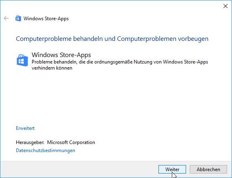The height and width of the screenshot is (178, 232).
Task: Click the Windows Store-Apps title bar text
Action: (46, 19)
